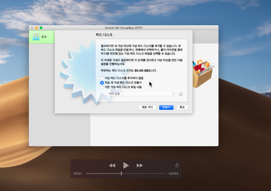
Task: Open the '비어 있음' disk file dropdown
Action: 141,94
